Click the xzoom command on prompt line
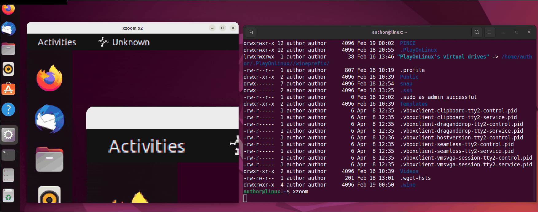The height and width of the screenshot is (212, 538). coord(300,191)
